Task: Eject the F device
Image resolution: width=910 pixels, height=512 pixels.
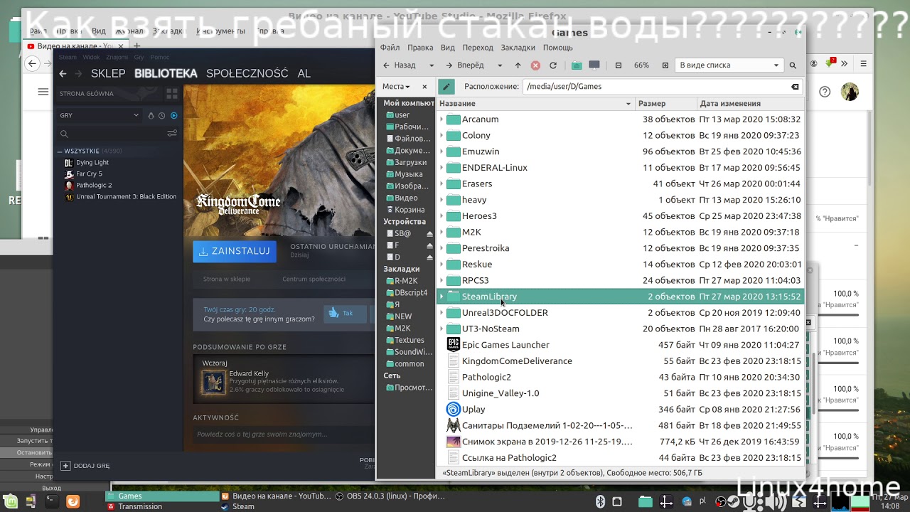Action: pyautogui.click(x=429, y=246)
